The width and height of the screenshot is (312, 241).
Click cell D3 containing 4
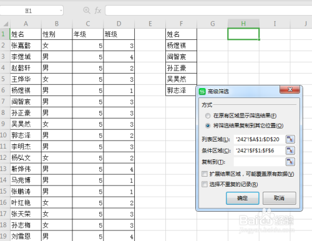[x=119, y=56]
